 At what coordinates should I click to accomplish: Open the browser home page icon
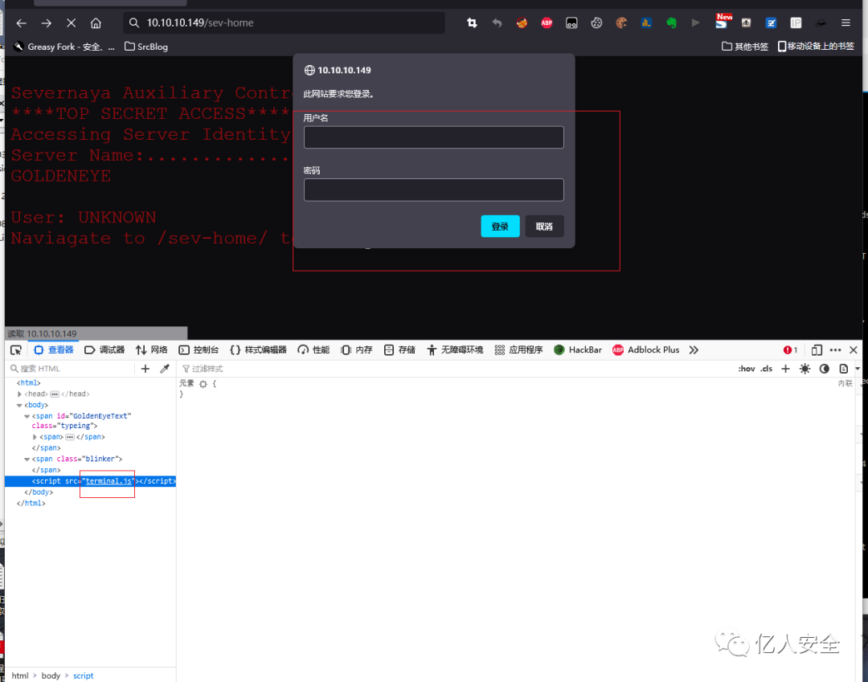pyautogui.click(x=96, y=23)
